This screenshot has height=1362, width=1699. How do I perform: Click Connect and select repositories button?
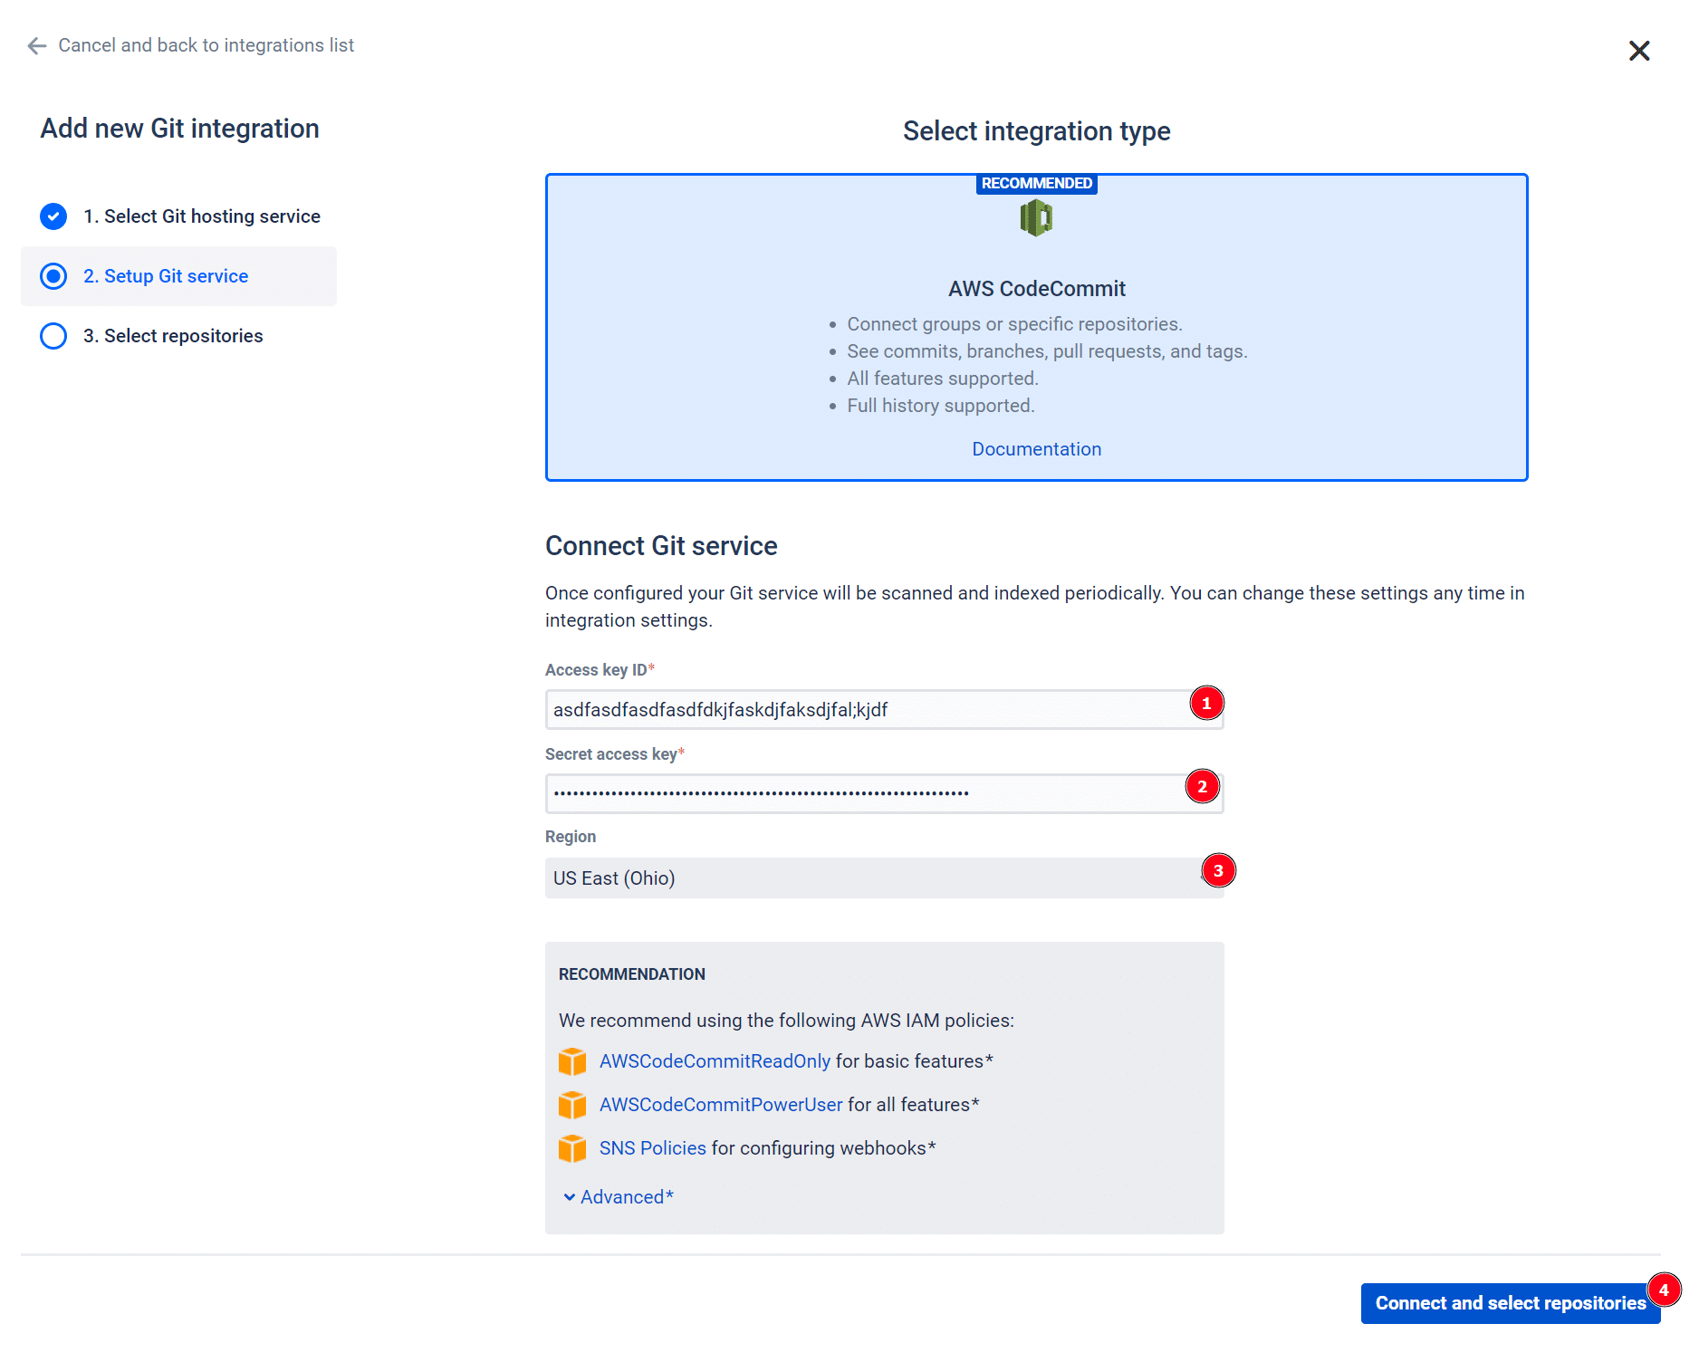pyautogui.click(x=1510, y=1303)
